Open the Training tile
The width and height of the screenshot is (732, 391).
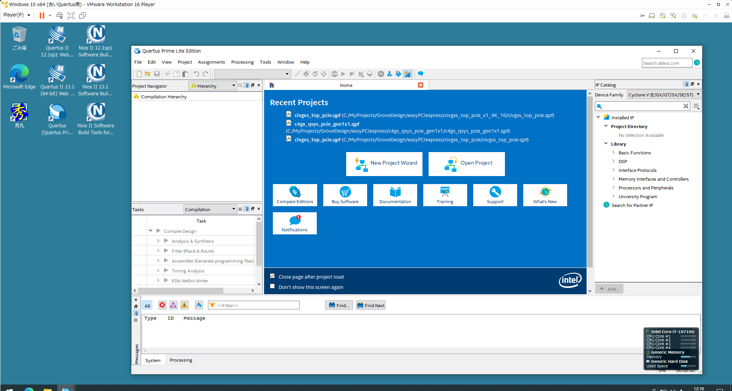pos(445,195)
